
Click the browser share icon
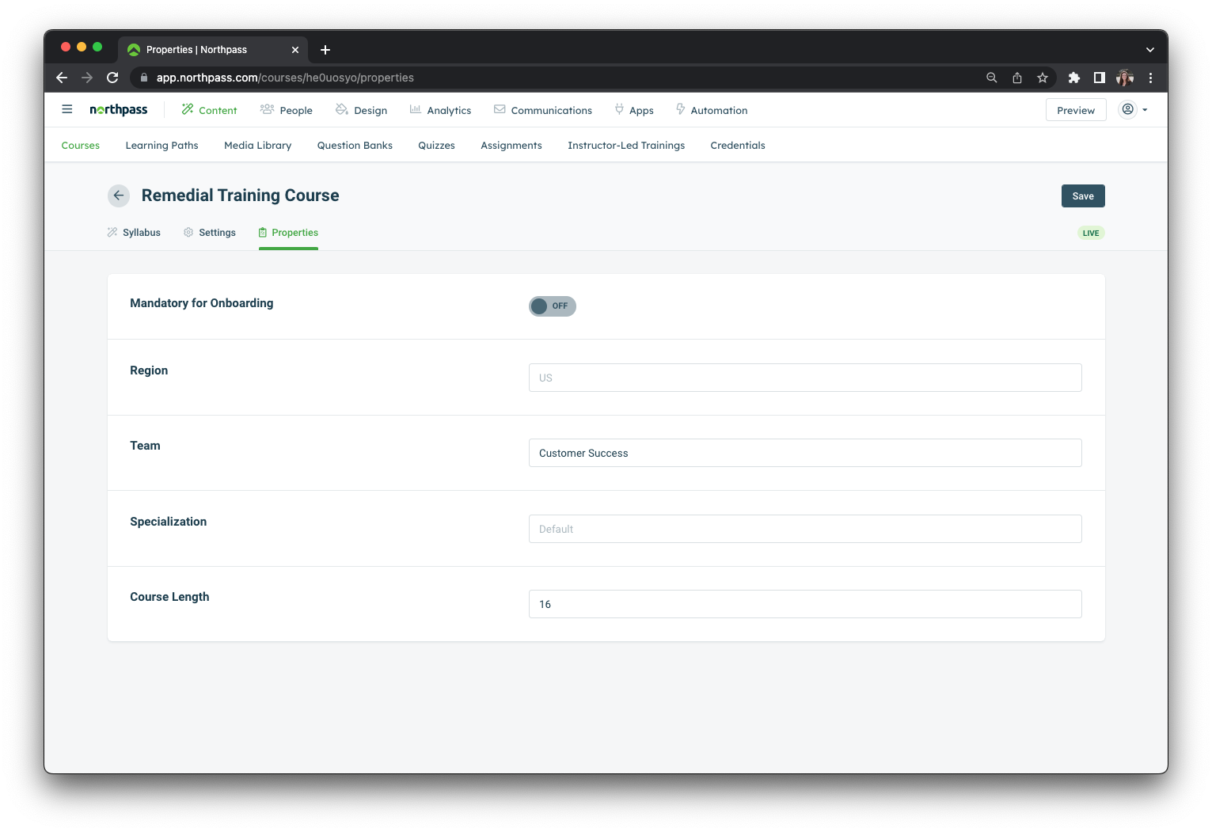coord(1017,78)
